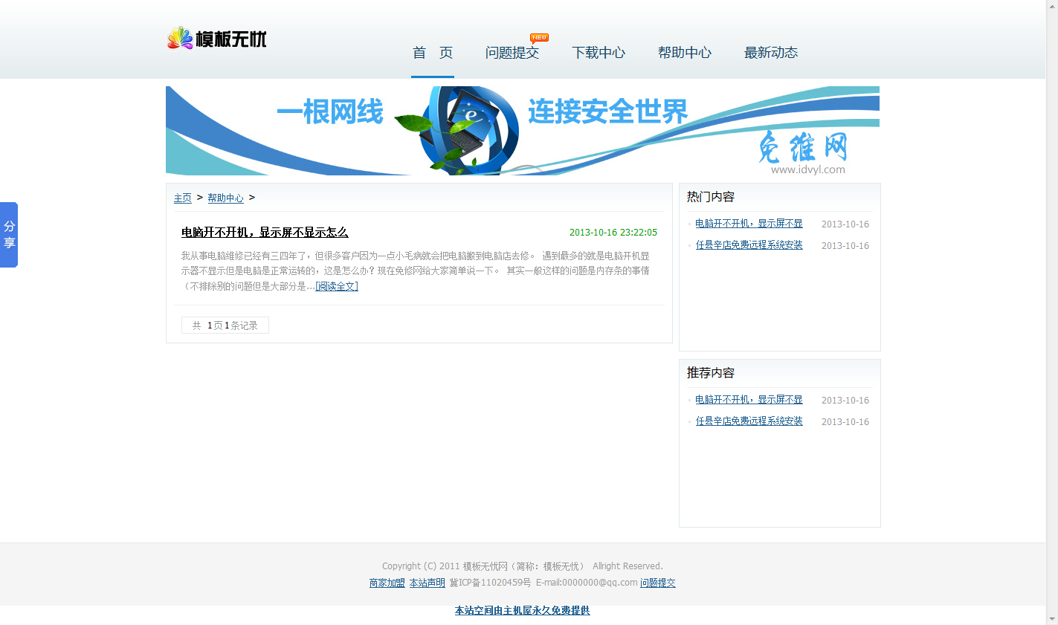Viewport: 1058px width, 625px height.
Task: Click the 商家加盟 footer link
Action: [387, 583]
